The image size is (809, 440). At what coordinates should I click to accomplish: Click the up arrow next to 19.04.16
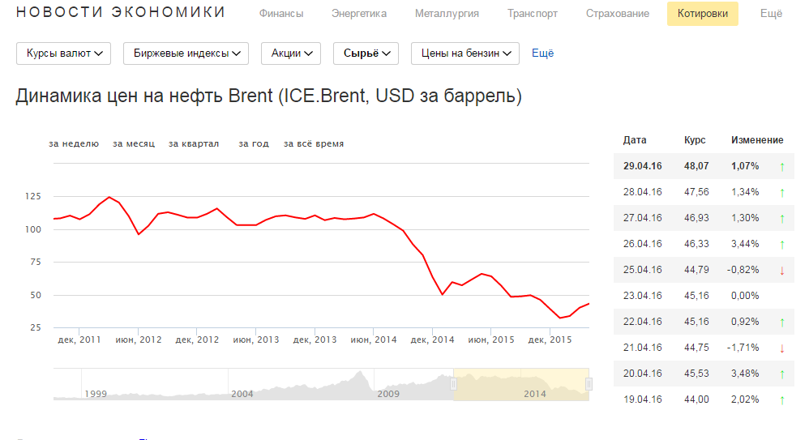pyautogui.click(x=782, y=399)
